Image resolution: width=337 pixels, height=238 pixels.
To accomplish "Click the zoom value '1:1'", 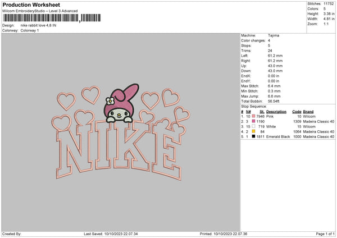I will point(326,24).
